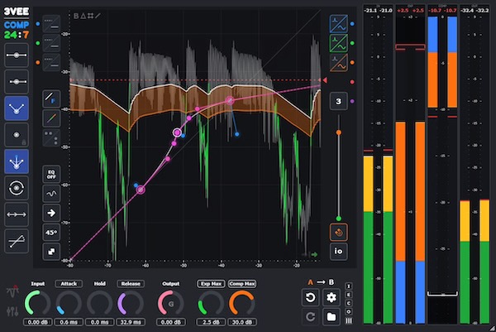Click the orange band curve preset button
The height and width of the screenshot is (332, 496).
51,62
